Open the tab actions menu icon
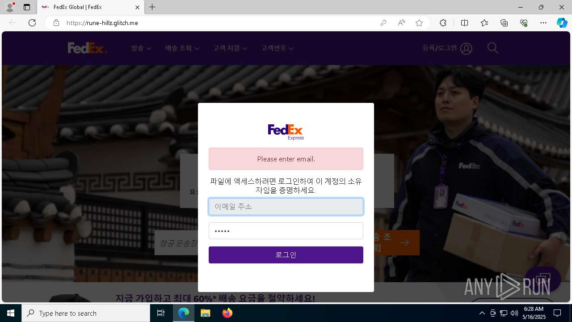 (x=27, y=7)
